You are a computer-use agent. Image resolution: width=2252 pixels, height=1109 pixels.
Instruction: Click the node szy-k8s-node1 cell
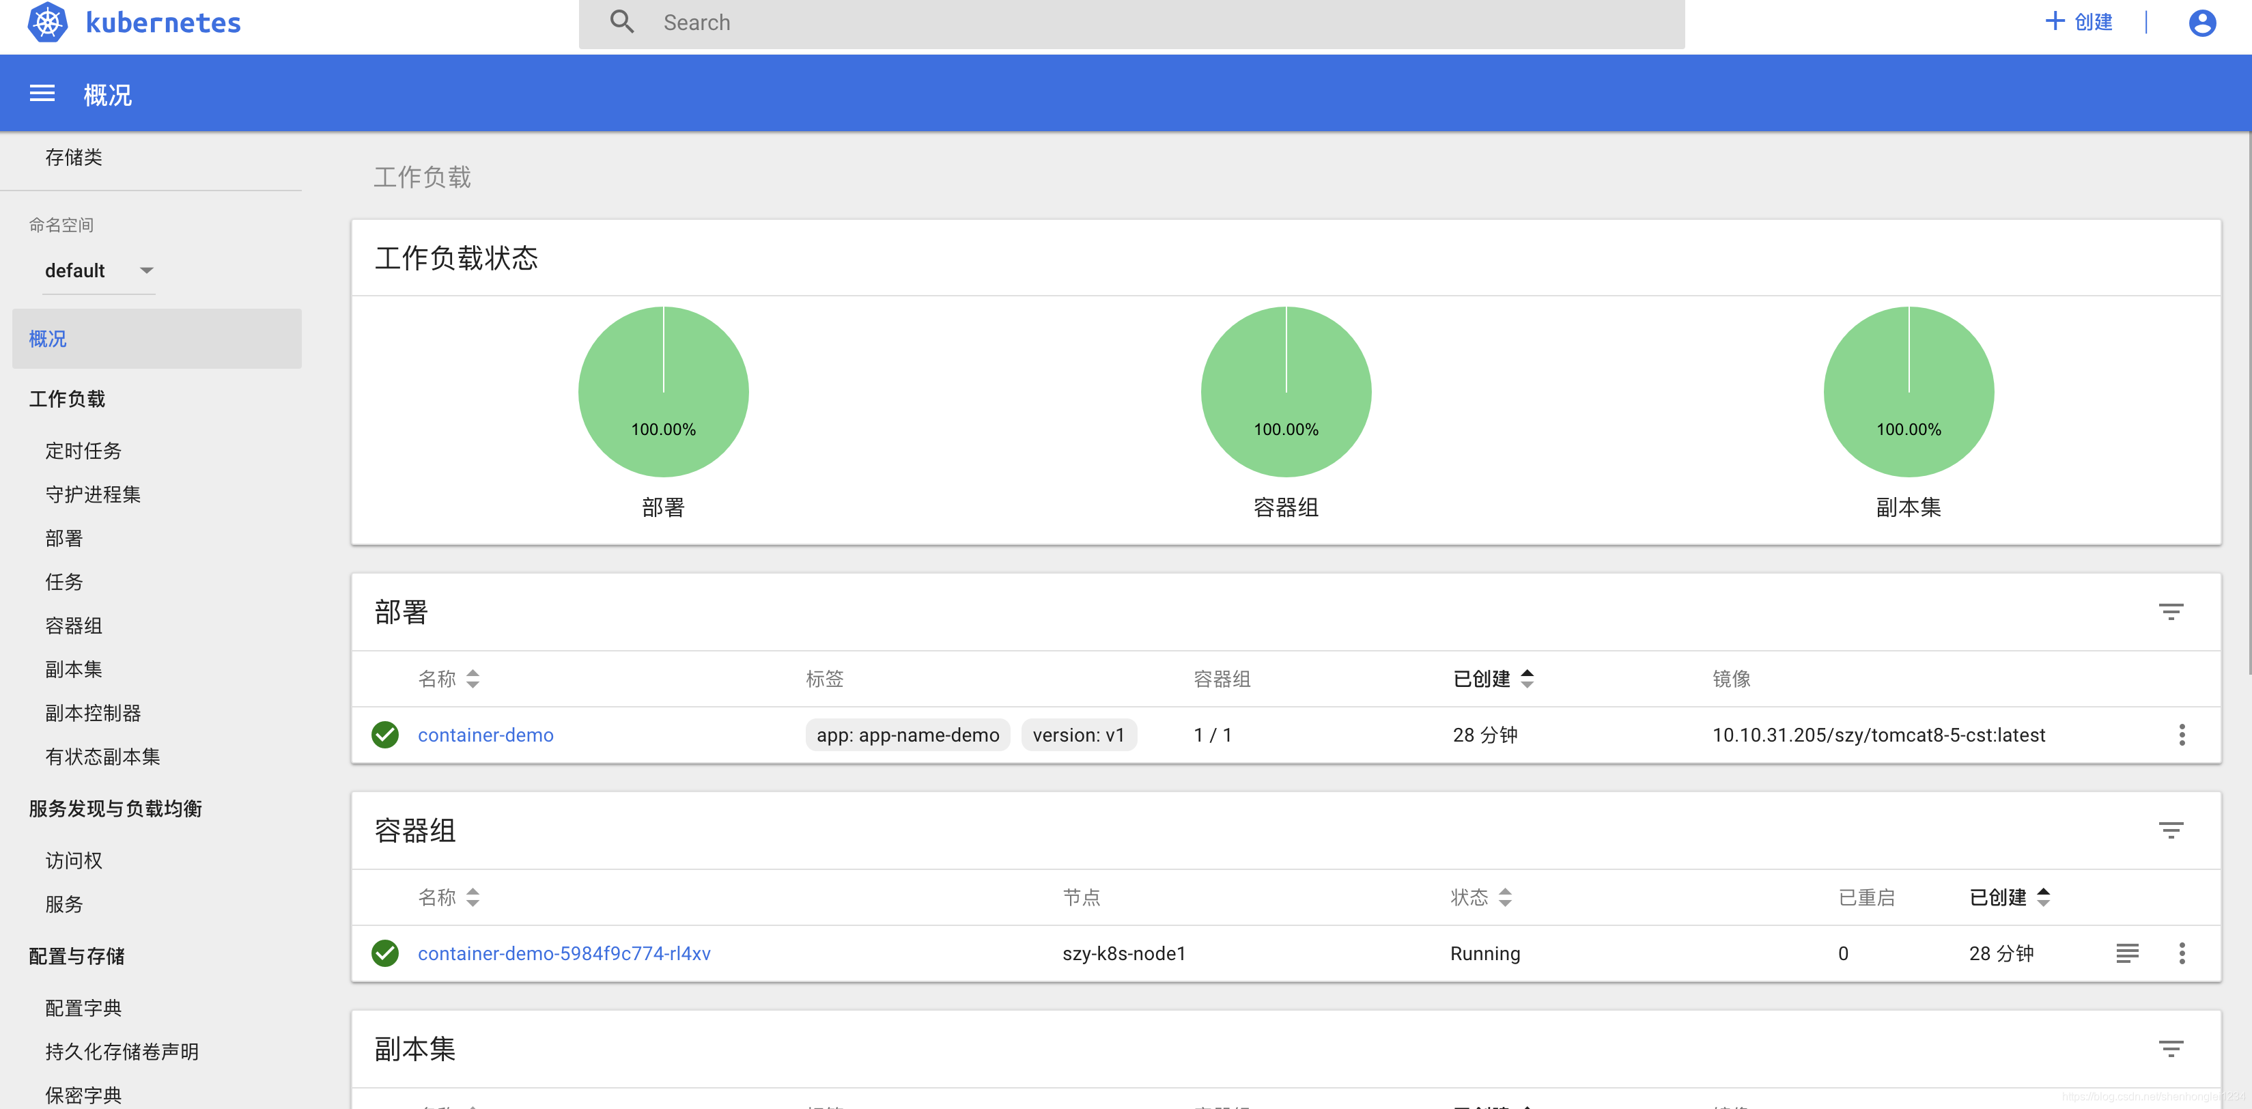point(1123,953)
